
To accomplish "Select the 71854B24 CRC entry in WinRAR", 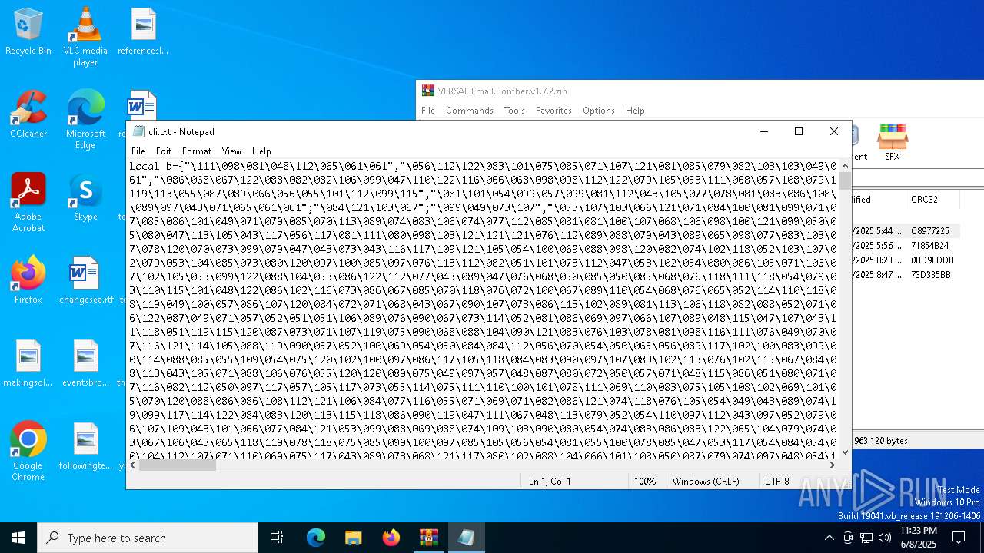I will tap(930, 246).
